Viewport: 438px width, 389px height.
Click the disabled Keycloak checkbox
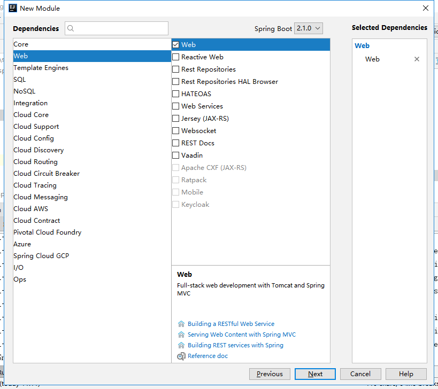176,204
